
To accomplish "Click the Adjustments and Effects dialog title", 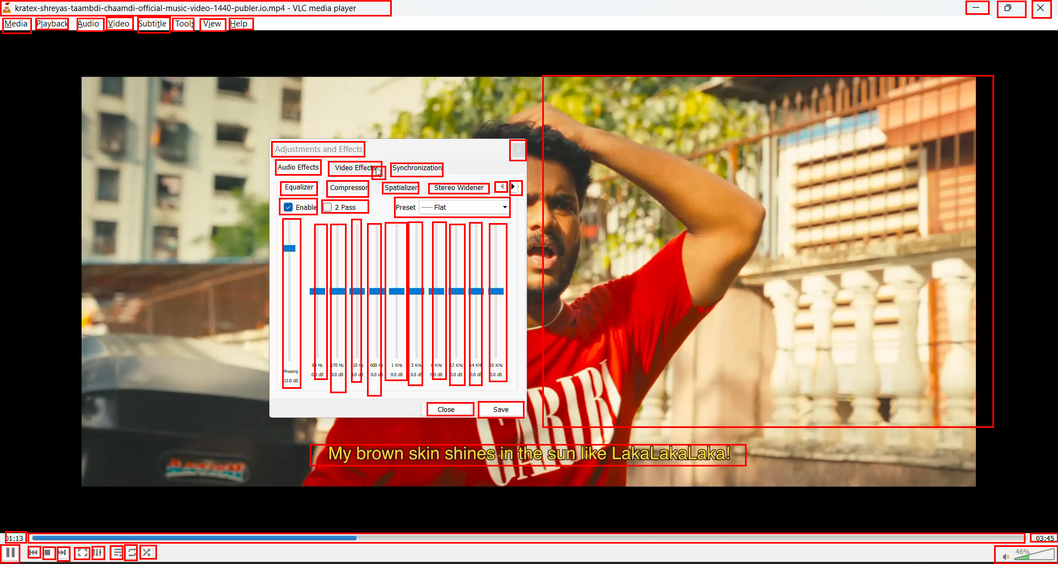I will 319,149.
